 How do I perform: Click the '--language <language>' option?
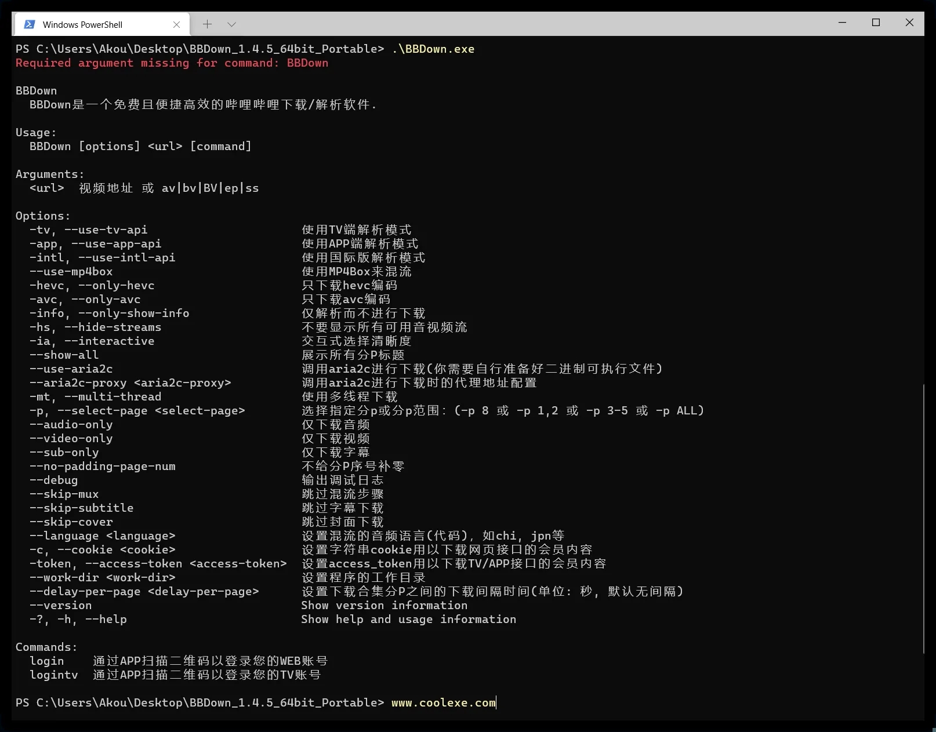pos(103,536)
